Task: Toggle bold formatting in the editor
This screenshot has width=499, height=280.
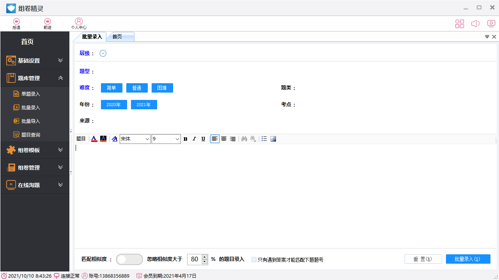Action: 185,139
